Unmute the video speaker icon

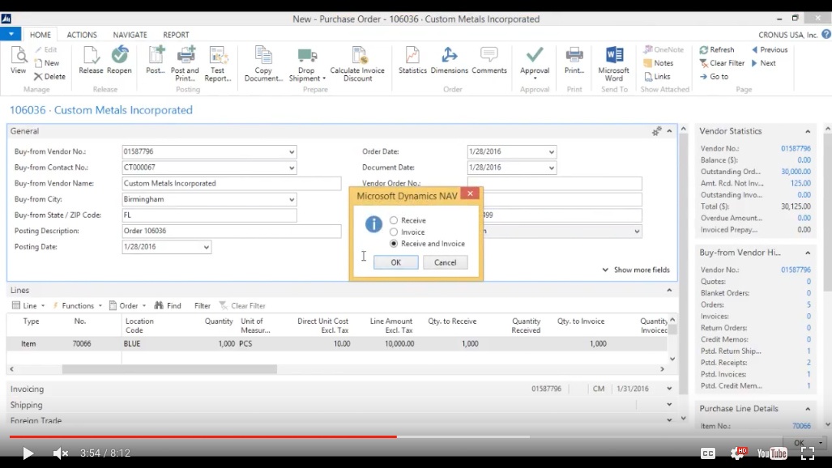[61, 453]
